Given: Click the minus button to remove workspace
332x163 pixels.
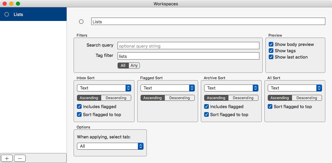Looking at the screenshot, I should tap(20, 158).
